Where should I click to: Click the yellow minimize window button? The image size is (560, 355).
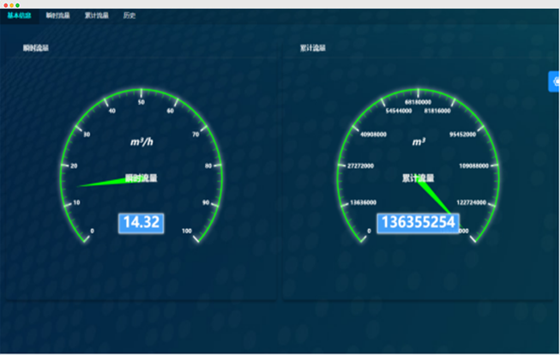click(11, 5)
